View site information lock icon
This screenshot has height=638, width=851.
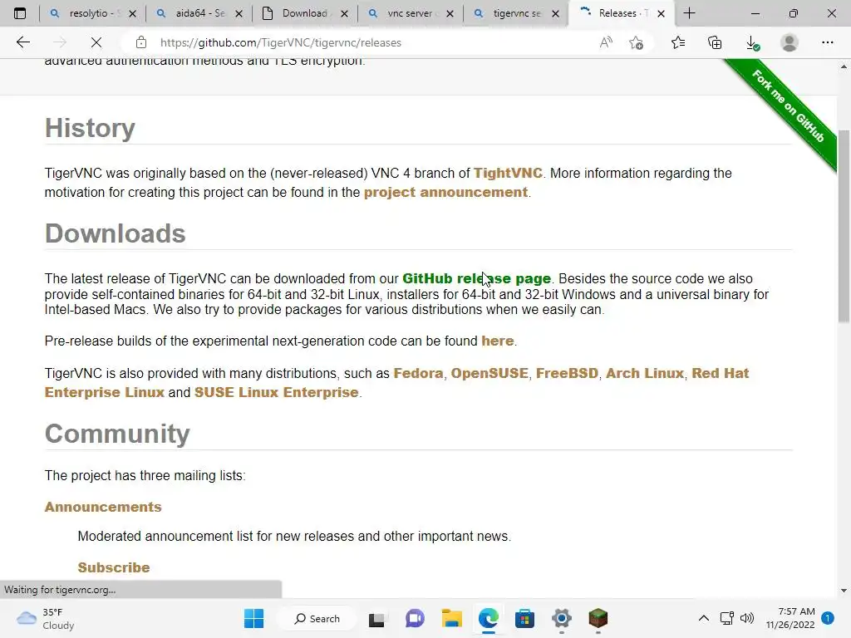click(x=141, y=42)
